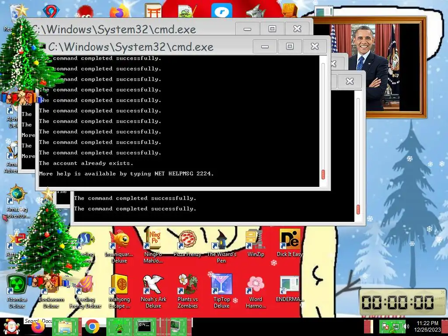
Task: Open network icon in system tray
Action: tap(395, 327)
